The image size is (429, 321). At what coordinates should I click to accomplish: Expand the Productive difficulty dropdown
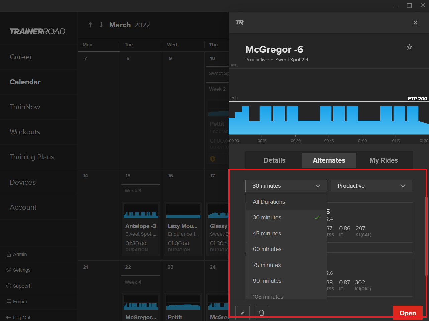point(371,186)
